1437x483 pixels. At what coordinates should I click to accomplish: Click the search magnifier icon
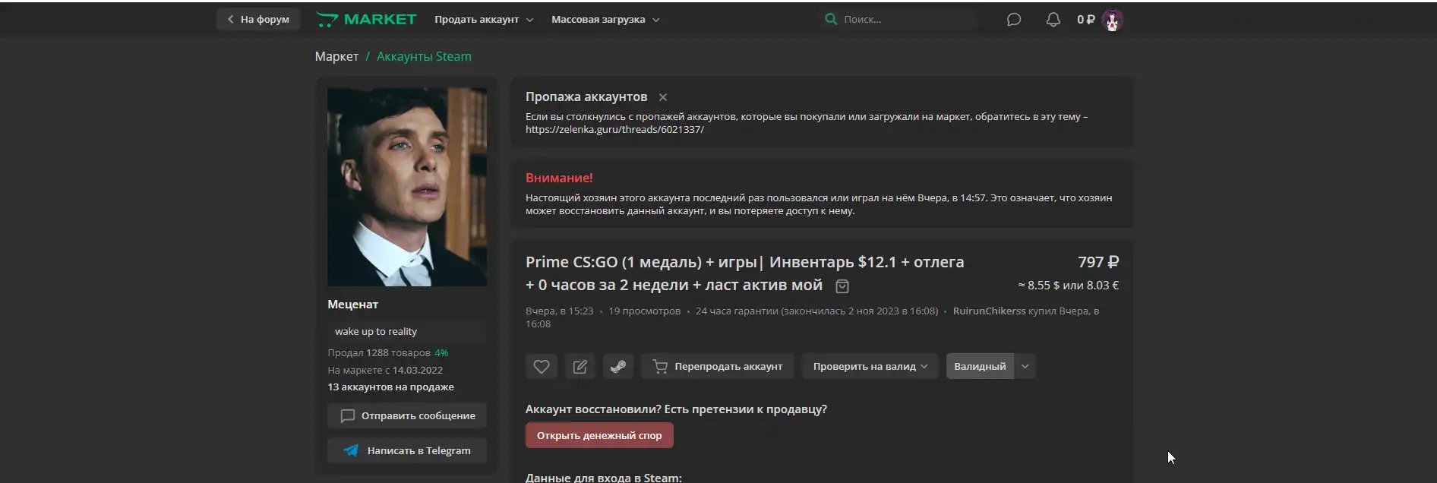click(831, 19)
